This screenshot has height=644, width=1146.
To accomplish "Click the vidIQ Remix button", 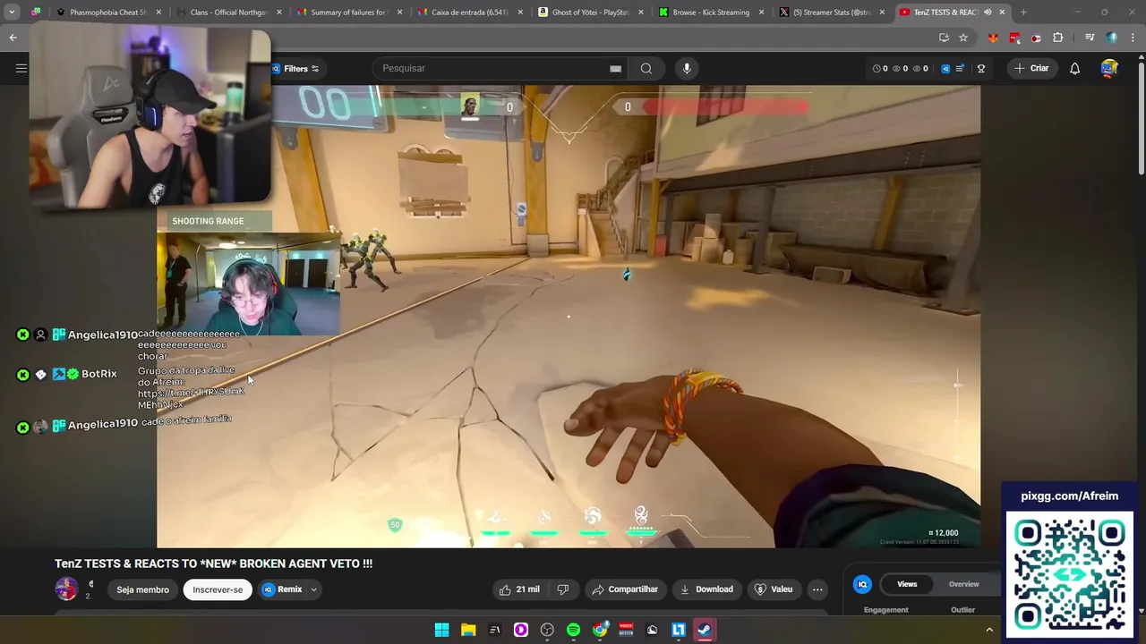I will [281, 589].
